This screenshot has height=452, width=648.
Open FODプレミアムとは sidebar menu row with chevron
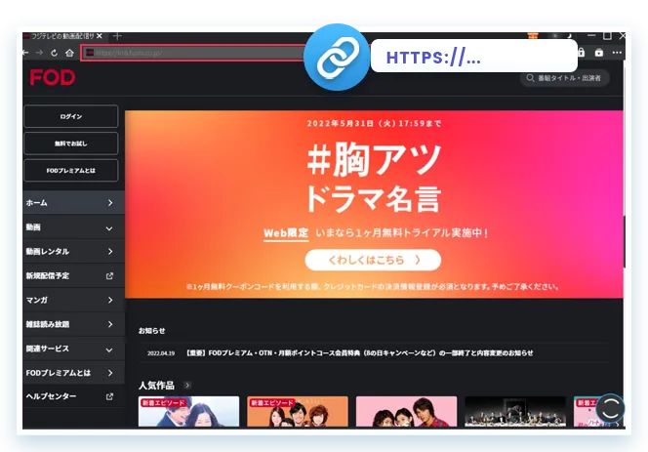tap(73, 373)
